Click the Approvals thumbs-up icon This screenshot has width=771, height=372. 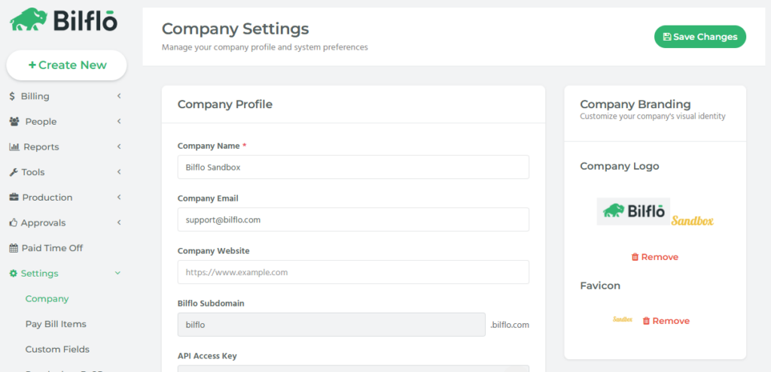13,223
